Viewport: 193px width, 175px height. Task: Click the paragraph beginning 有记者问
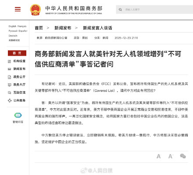click(111, 87)
